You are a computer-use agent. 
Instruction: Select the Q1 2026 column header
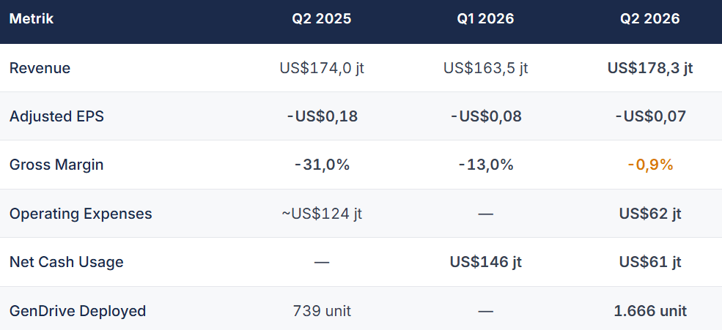click(486, 19)
